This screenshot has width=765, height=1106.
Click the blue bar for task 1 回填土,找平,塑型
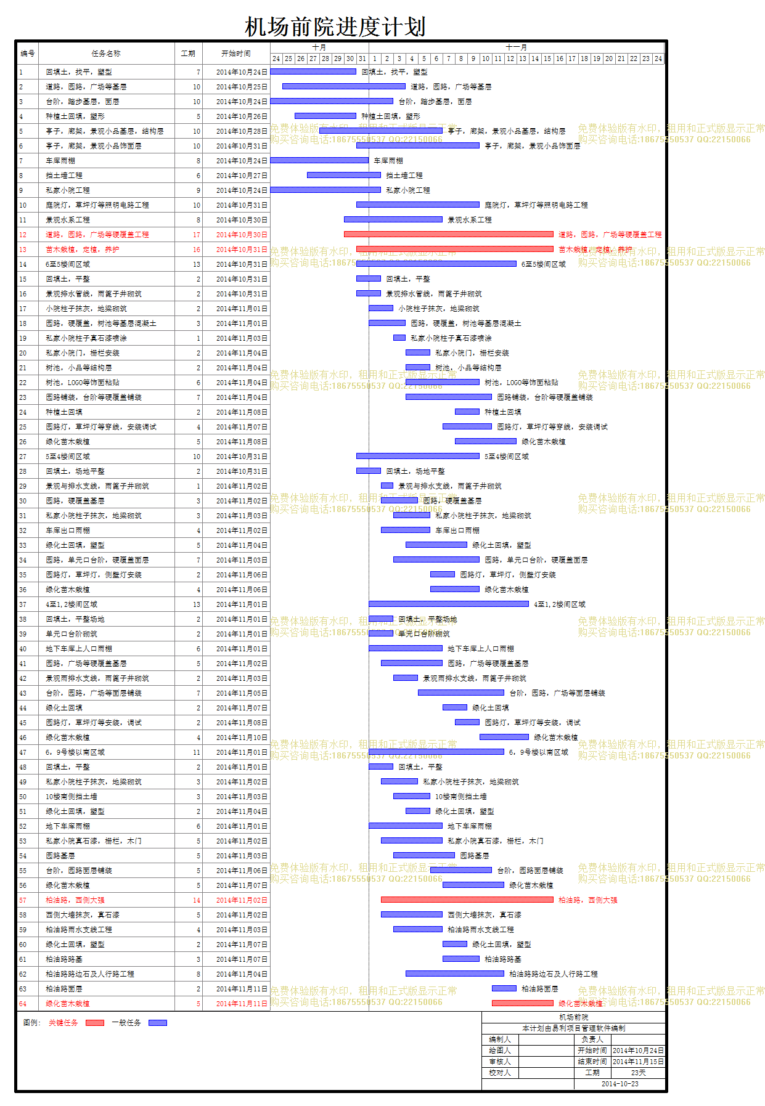(x=313, y=71)
